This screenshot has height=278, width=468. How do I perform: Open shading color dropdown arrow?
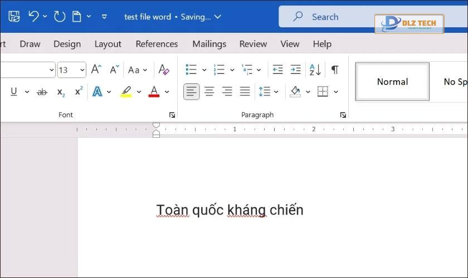[x=308, y=92]
